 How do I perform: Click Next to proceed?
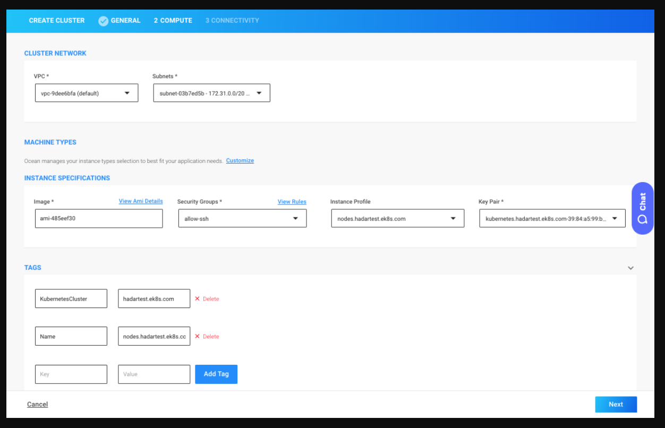(616, 405)
